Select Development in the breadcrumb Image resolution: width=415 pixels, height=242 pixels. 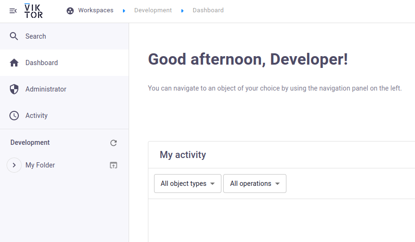[x=153, y=10]
